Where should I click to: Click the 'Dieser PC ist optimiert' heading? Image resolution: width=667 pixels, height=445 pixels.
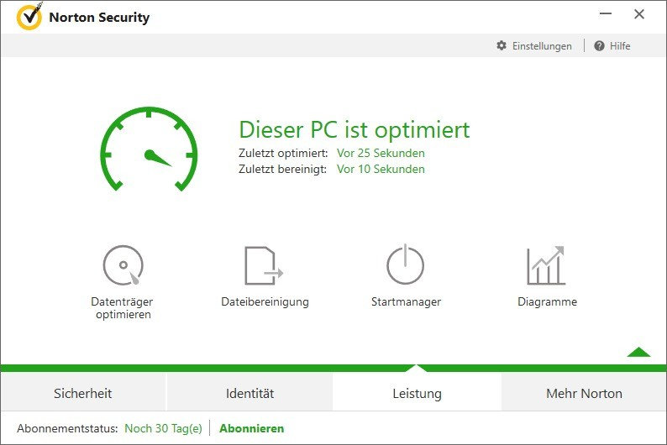click(x=355, y=130)
